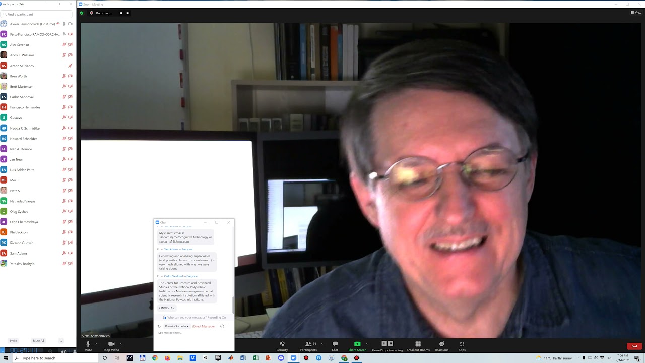Toggle Bren Worth's video icon
The image size is (645, 363).
point(70,76)
